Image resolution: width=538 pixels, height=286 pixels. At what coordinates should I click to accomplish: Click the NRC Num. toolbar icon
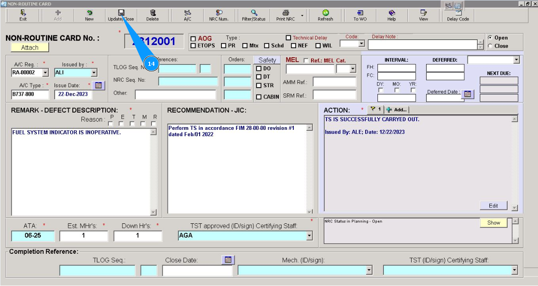point(219,13)
